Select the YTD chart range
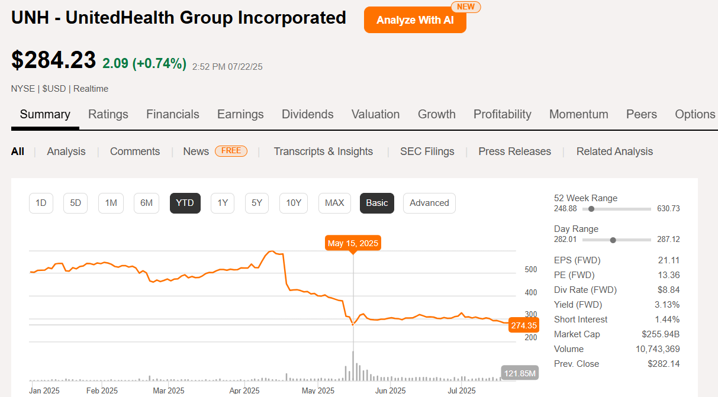Screen dimensions: 718x397 [x=185, y=203]
